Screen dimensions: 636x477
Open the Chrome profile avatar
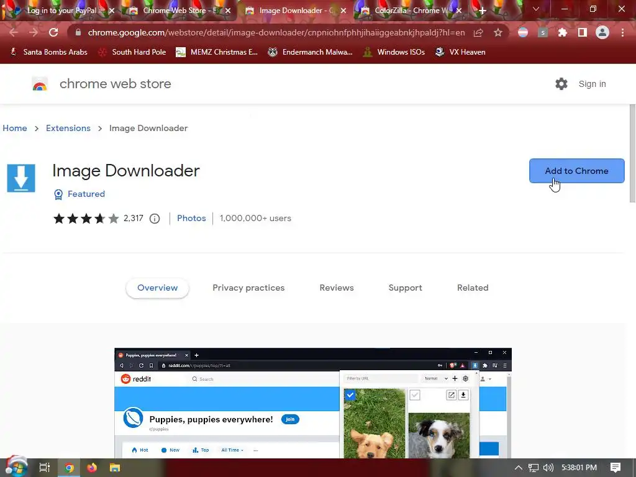point(602,32)
